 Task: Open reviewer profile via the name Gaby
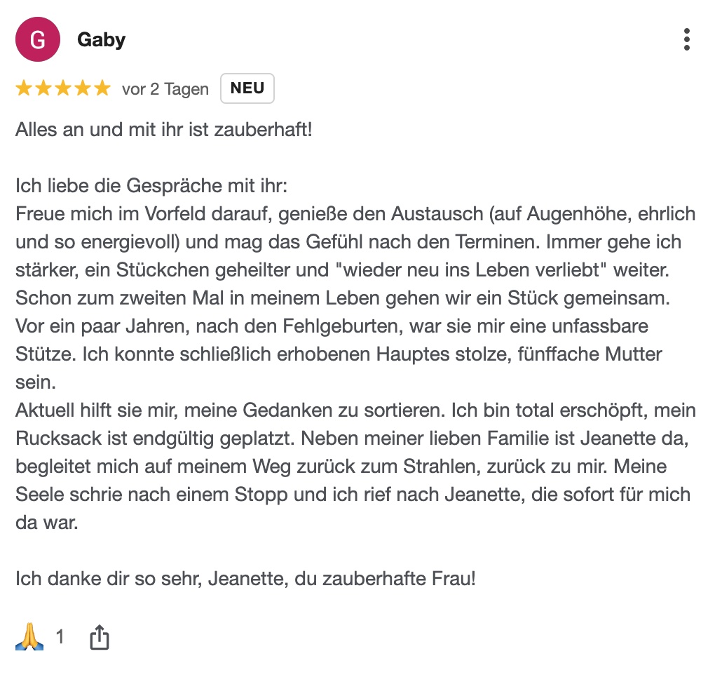coord(101,40)
